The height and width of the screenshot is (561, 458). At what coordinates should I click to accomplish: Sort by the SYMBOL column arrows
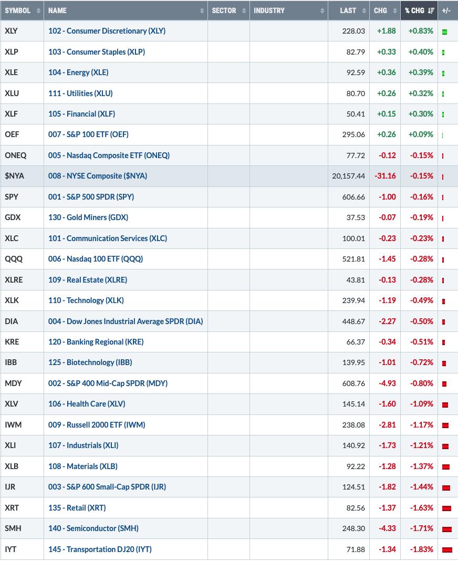38,11
